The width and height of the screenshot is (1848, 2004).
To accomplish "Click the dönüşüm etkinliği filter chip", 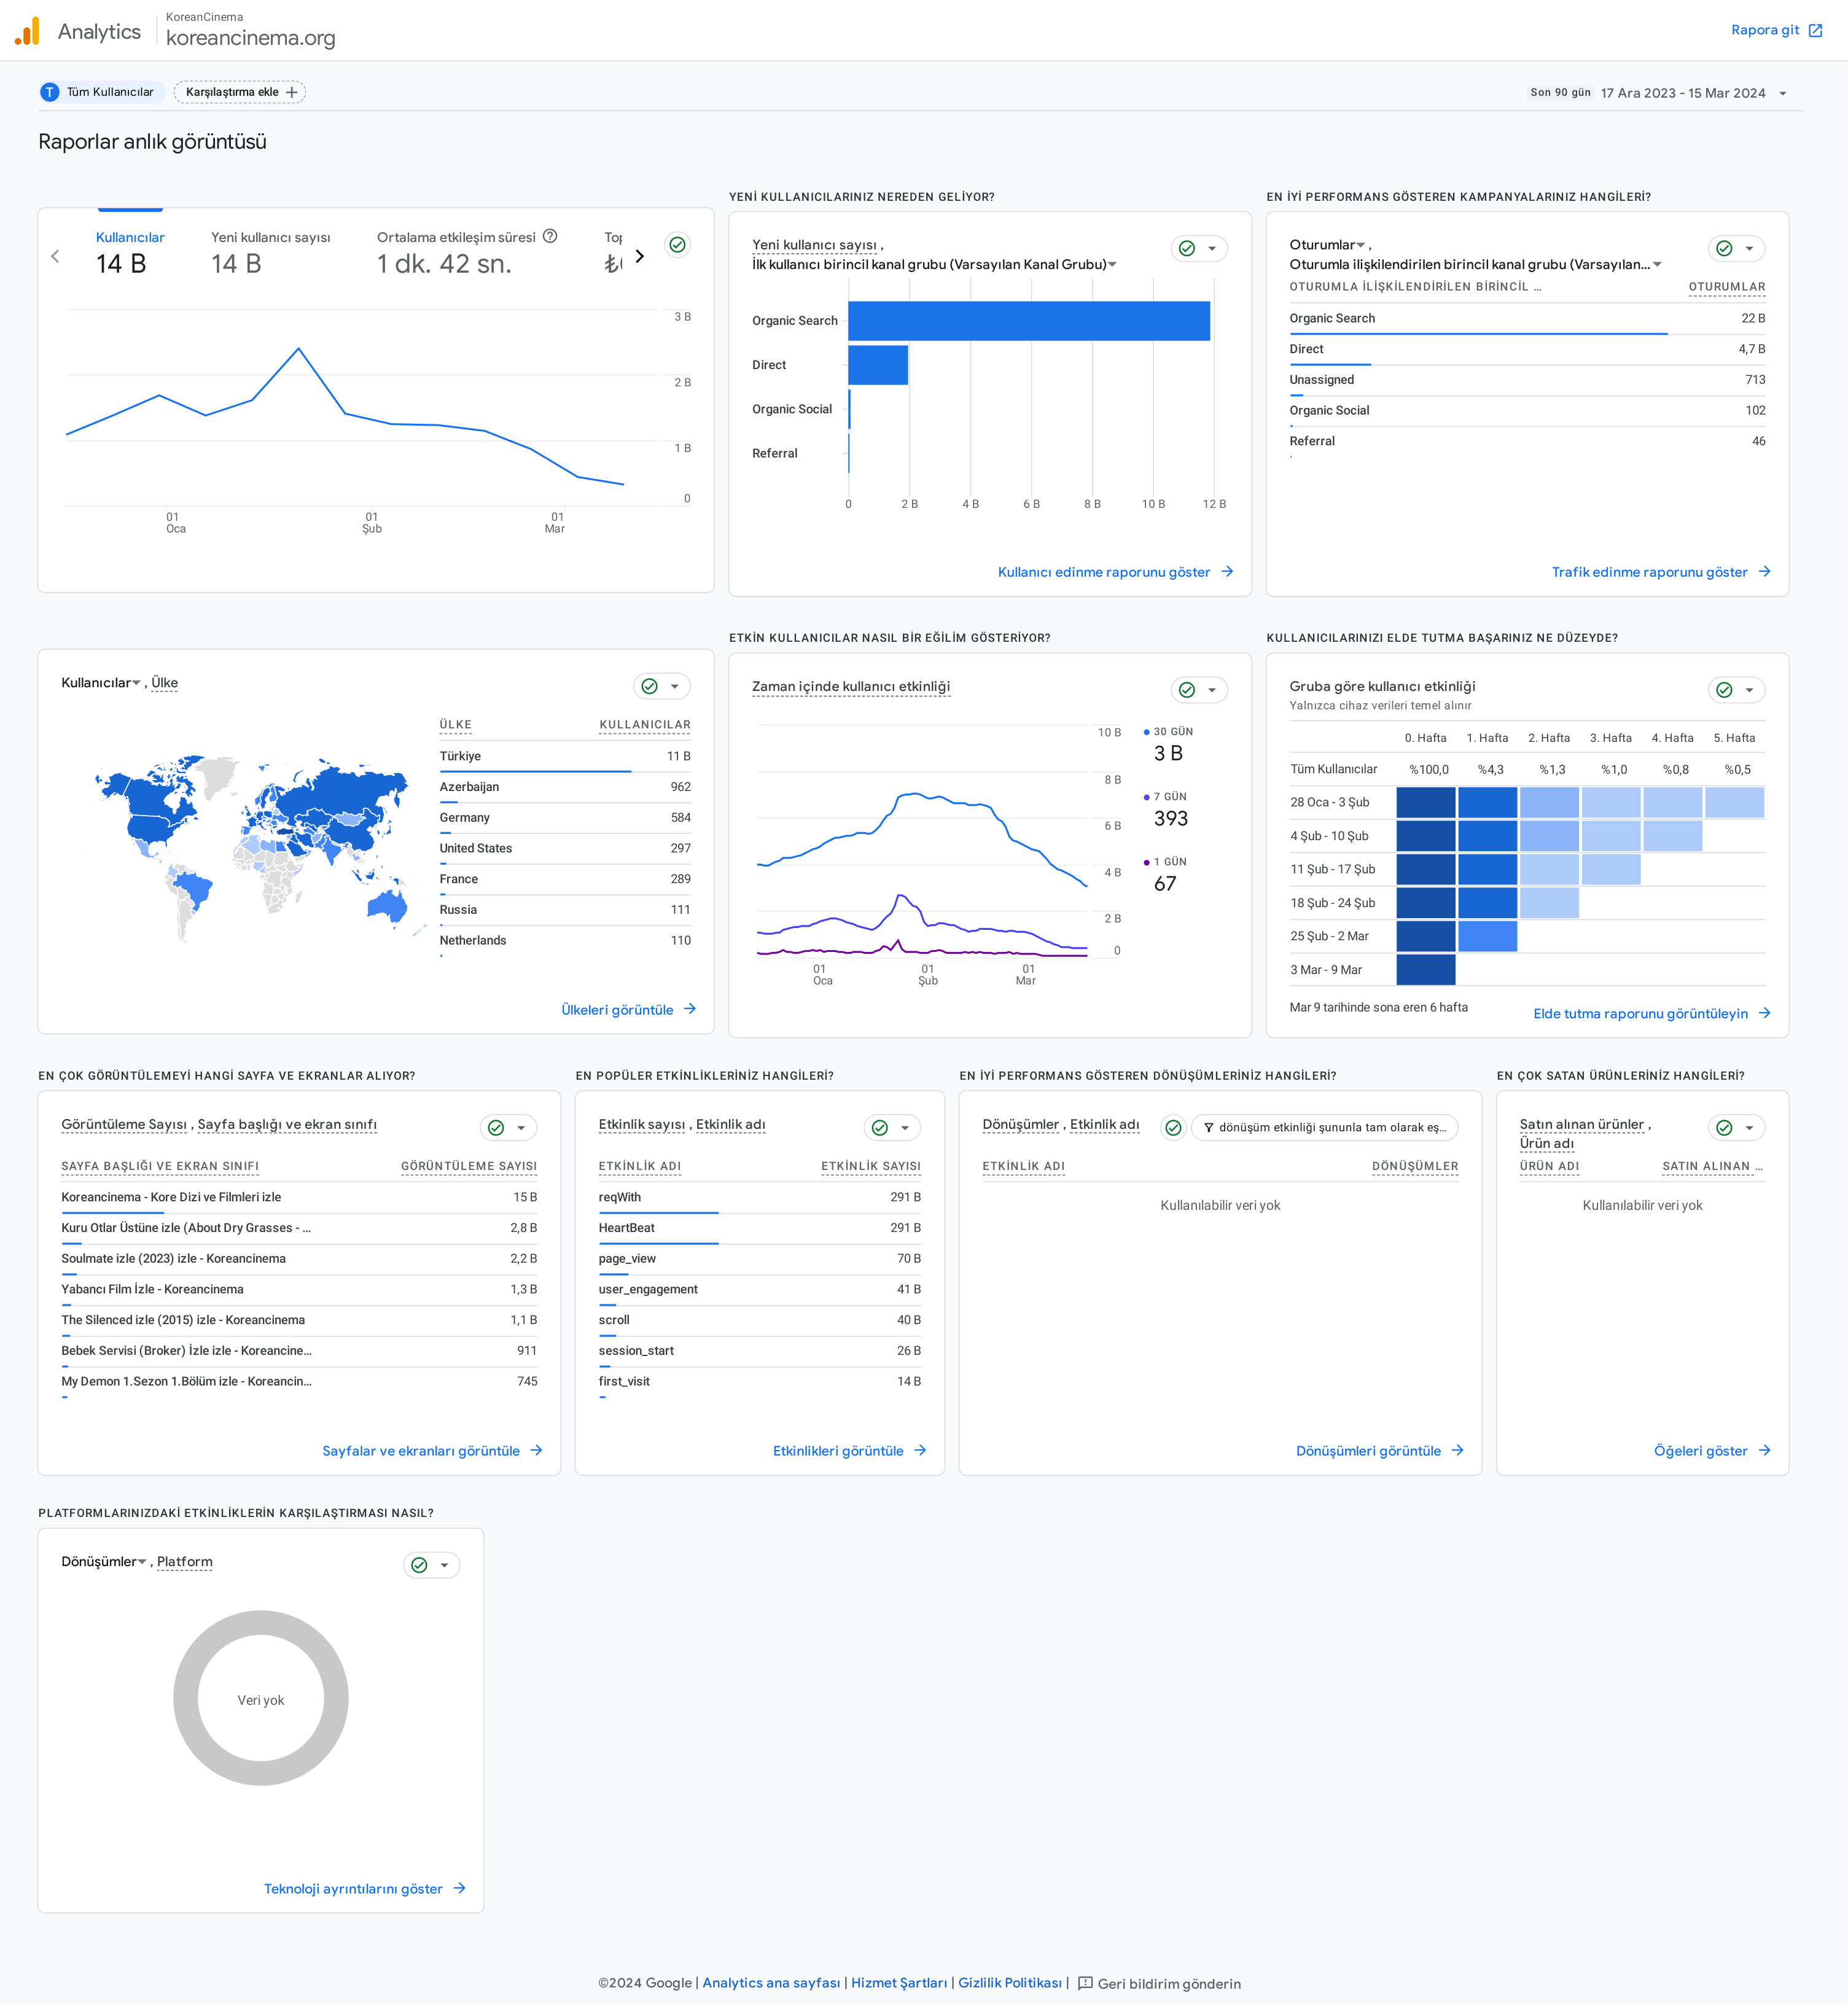I will (1325, 1128).
